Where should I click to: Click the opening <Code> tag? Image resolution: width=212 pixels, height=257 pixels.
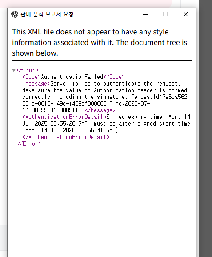(32, 77)
